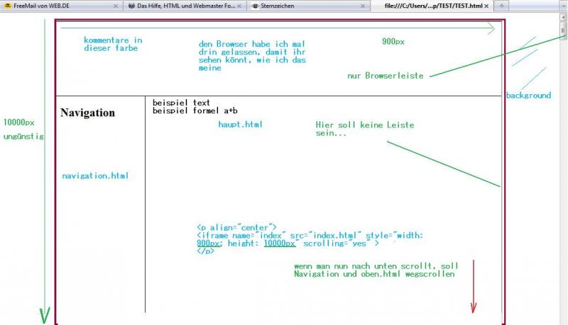Click the eye favicon on Sternzeichen tab
The image size is (568, 325).
pos(256,5)
